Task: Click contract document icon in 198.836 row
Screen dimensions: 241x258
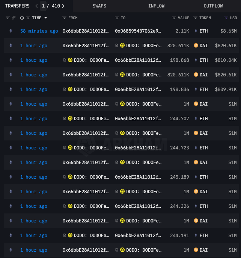Action: [x=65, y=89]
